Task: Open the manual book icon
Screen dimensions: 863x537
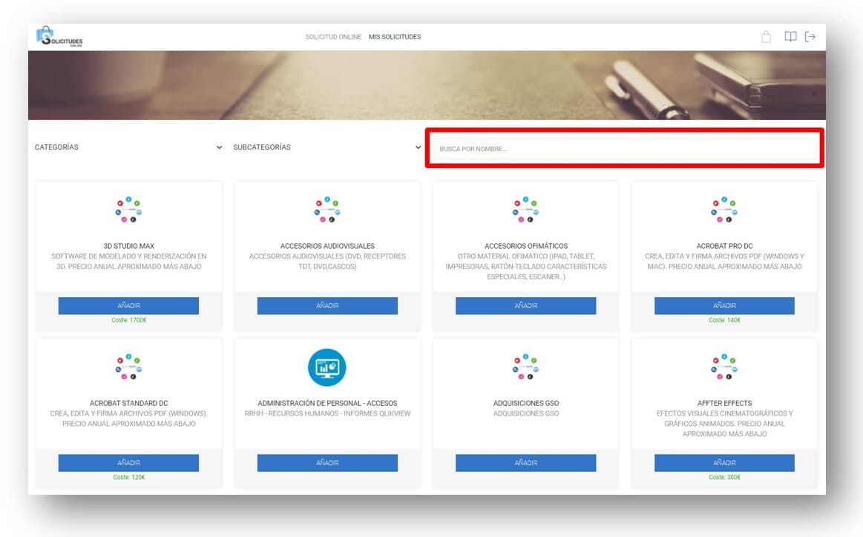Action: click(790, 37)
